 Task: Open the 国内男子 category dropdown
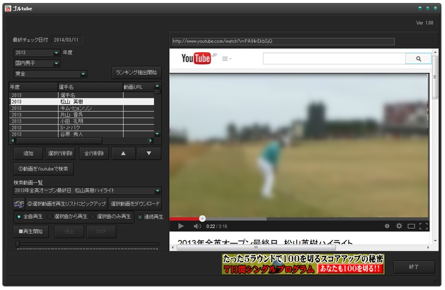click(x=56, y=63)
